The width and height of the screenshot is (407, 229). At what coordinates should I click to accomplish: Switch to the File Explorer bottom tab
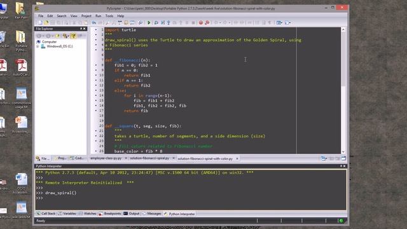tap(43, 158)
